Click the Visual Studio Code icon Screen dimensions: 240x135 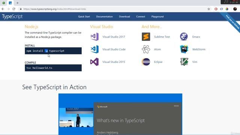point(94,49)
